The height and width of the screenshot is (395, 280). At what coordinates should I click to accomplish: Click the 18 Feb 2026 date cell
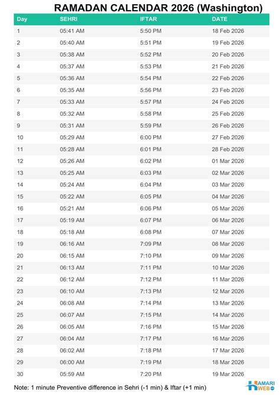tap(228, 31)
